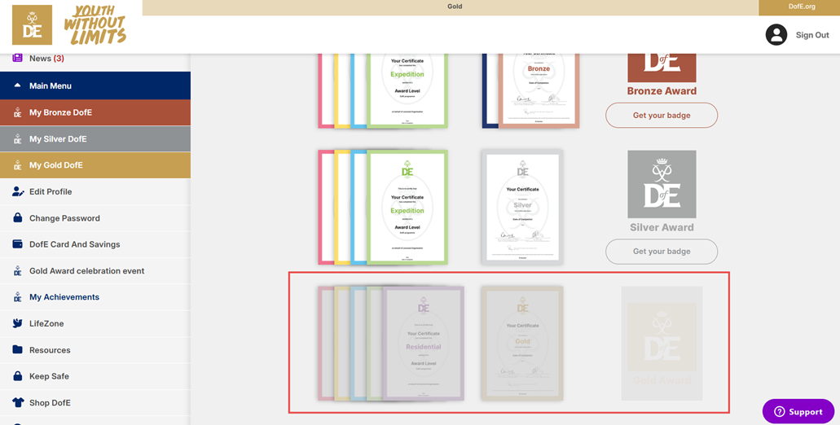Open My Silver DofE section
840x425 pixels.
58,139
